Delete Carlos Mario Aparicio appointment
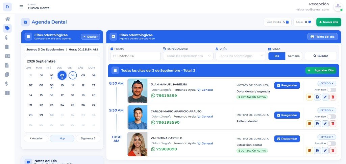 pyautogui.click(x=333, y=124)
